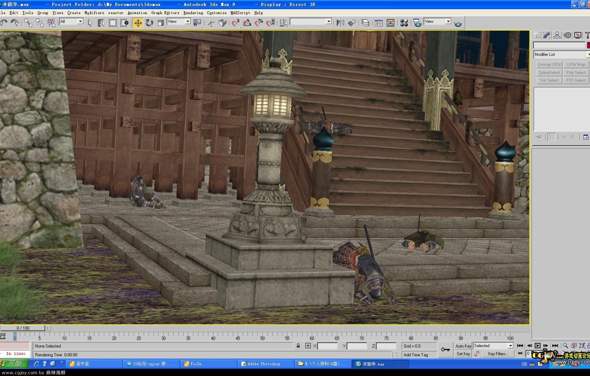
Task: Toggle Angle Snap
Action: click(247, 23)
